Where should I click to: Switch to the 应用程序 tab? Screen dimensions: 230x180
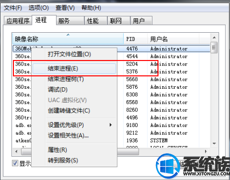[x=18, y=21]
